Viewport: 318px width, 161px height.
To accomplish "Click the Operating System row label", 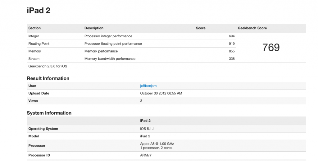I will click(43, 129).
